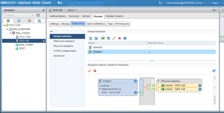The image size is (224, 113).
Task: Click blue info icon in Virtual switches toolbar
Action: 125,38
